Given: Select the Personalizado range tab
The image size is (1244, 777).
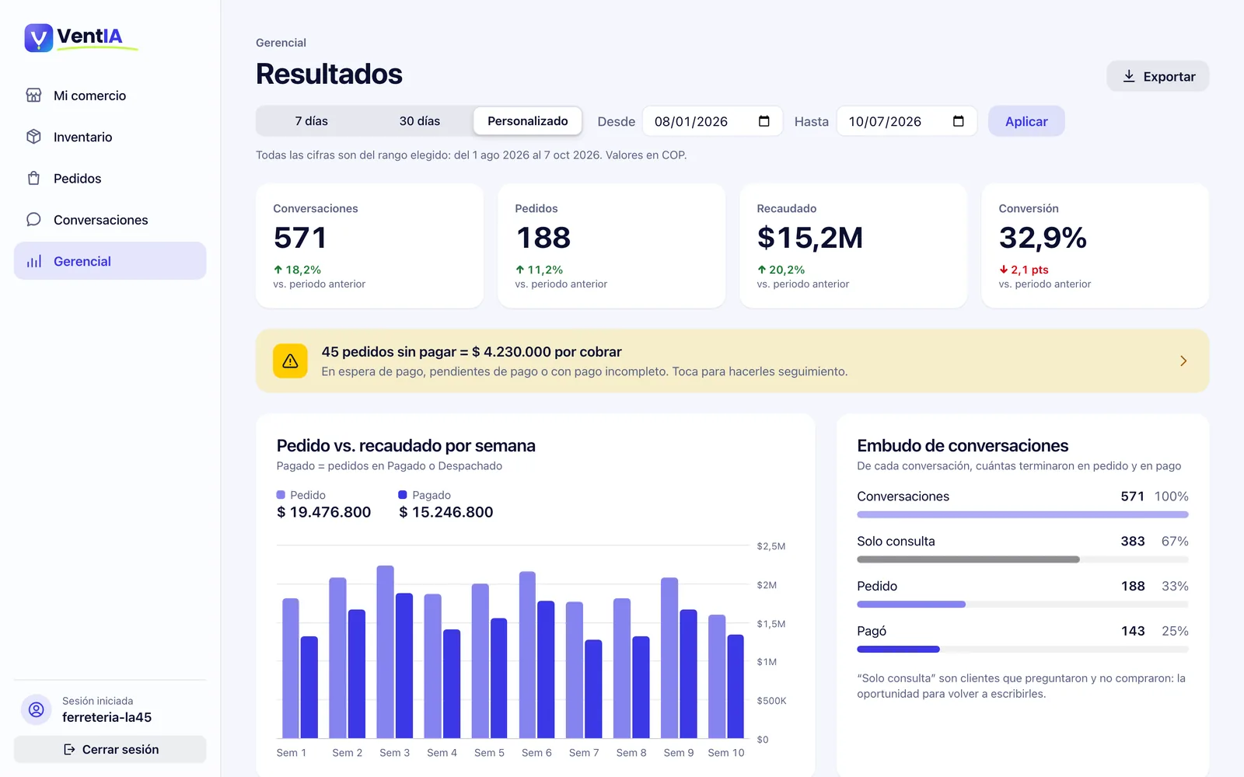Looking at the screenshot, I should (x=528, y=121).
